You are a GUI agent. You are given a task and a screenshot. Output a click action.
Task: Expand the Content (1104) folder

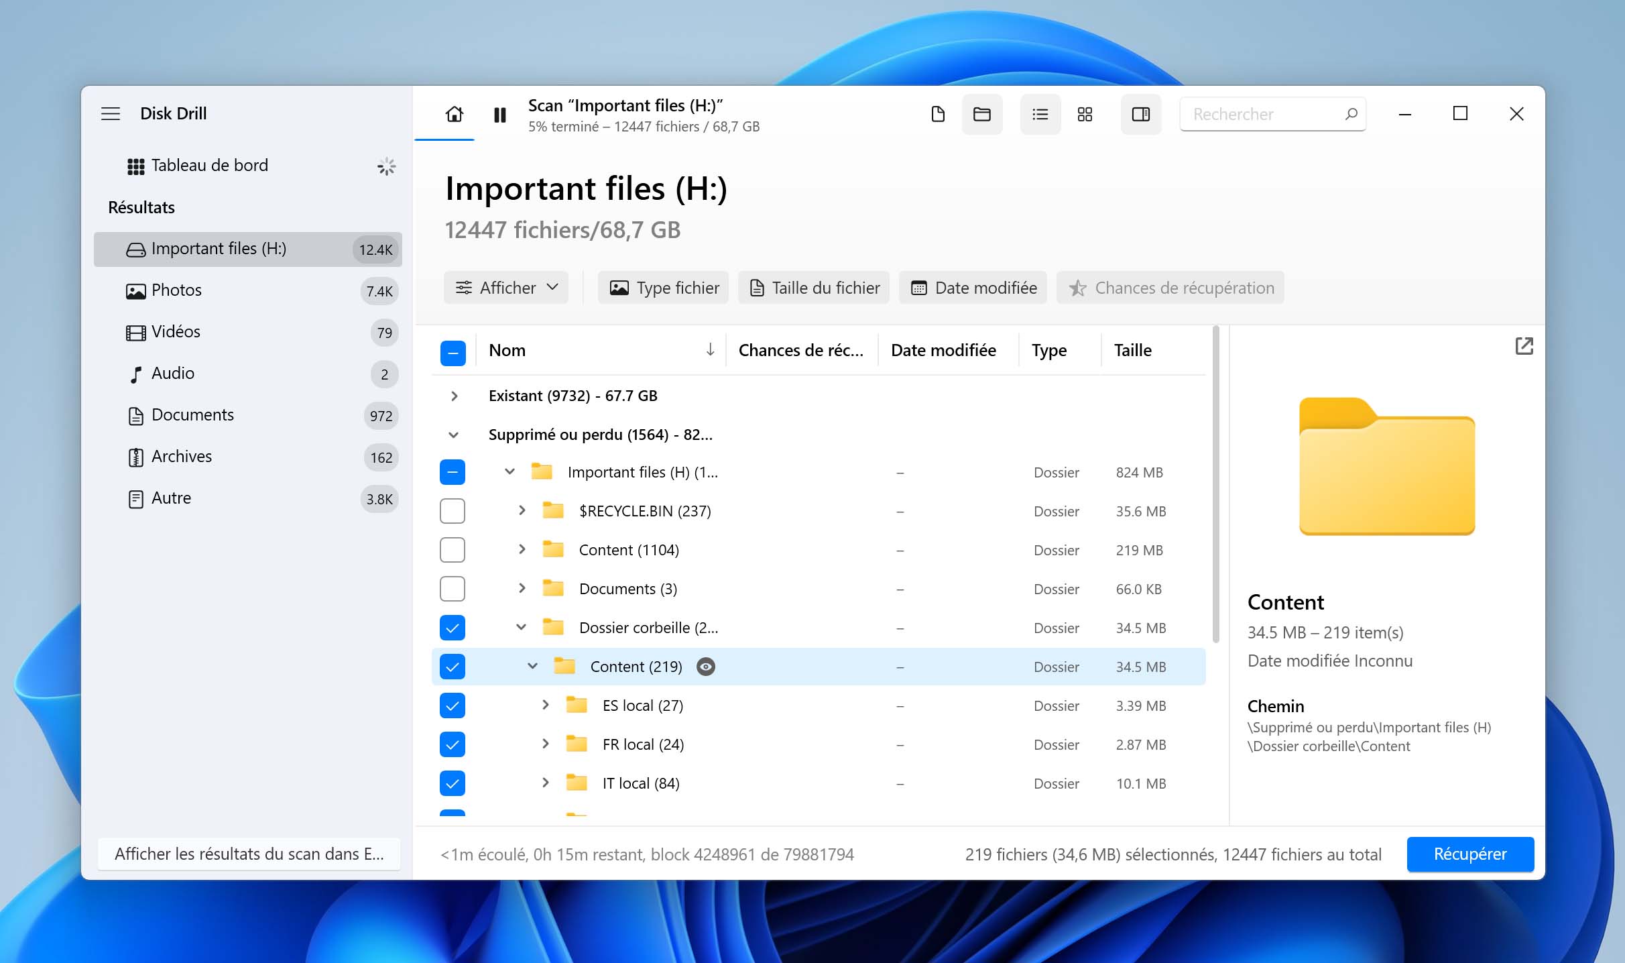click(522, 549)
